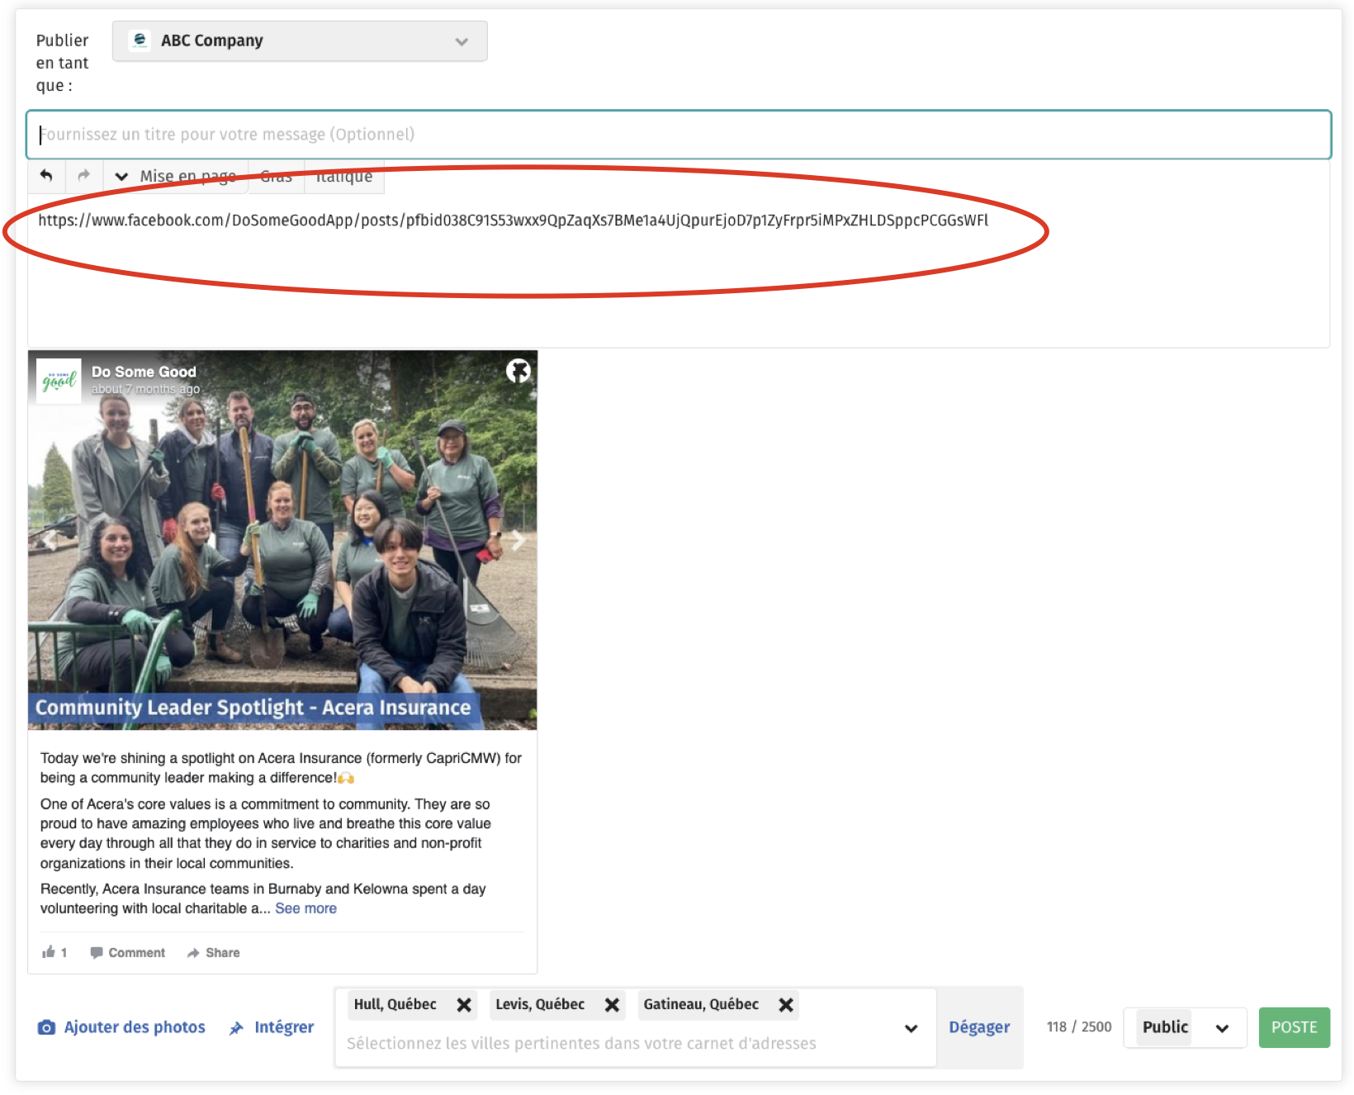Viewport: 1354px width, 1095px height.
Task: Click the undo arrow icon
Action: coord(46,176)
